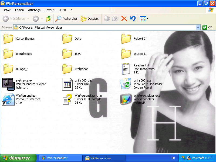The height and width of the screenshot is (162, 216).
Task: Open the ? help menu
Action: click(x=71, y=10)
